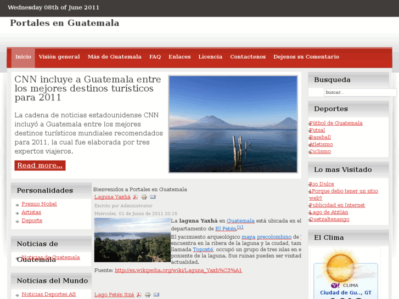Click print icon beside Lago Petén Itzá
The height and width of the screenshot is (299, 399).
pos(148,295)
